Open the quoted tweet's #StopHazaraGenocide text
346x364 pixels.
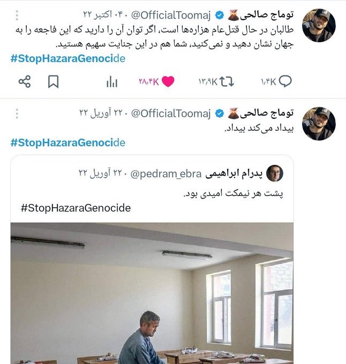tap(76, 208)
